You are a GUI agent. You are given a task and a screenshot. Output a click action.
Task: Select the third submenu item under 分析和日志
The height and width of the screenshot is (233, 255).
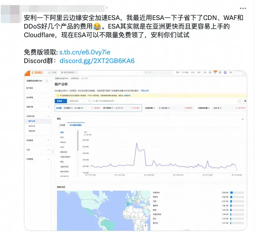32,131
